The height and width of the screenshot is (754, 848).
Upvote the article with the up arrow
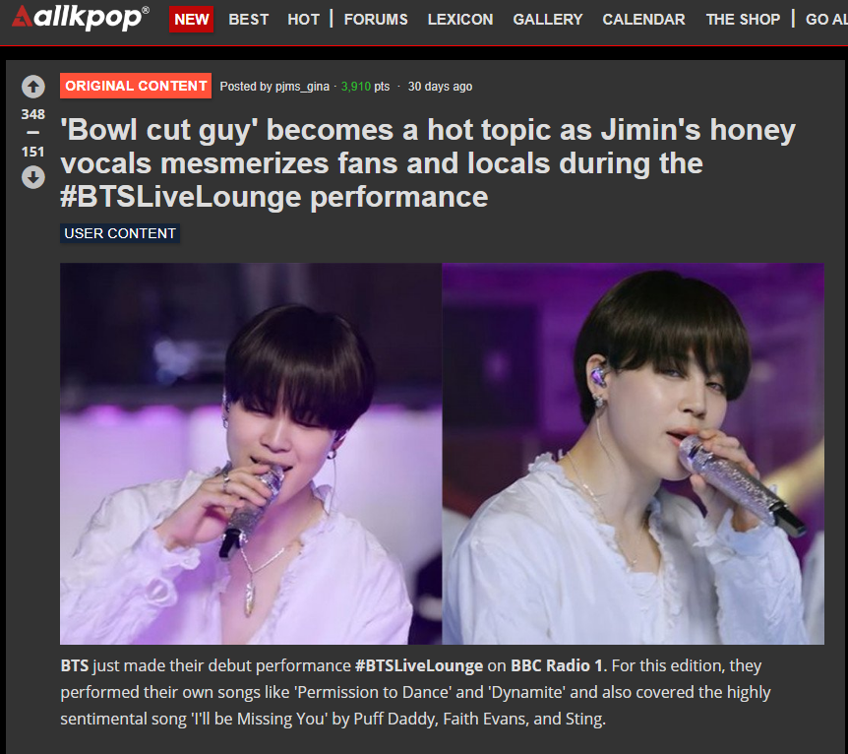click(33, 87)
